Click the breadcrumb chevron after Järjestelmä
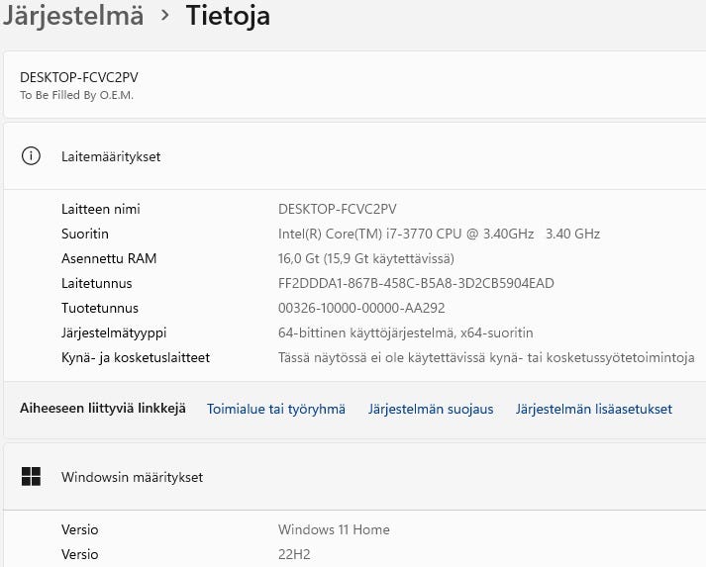Image resolution: width=706 pixels, height=567 pixels. (x=164, y=16)
